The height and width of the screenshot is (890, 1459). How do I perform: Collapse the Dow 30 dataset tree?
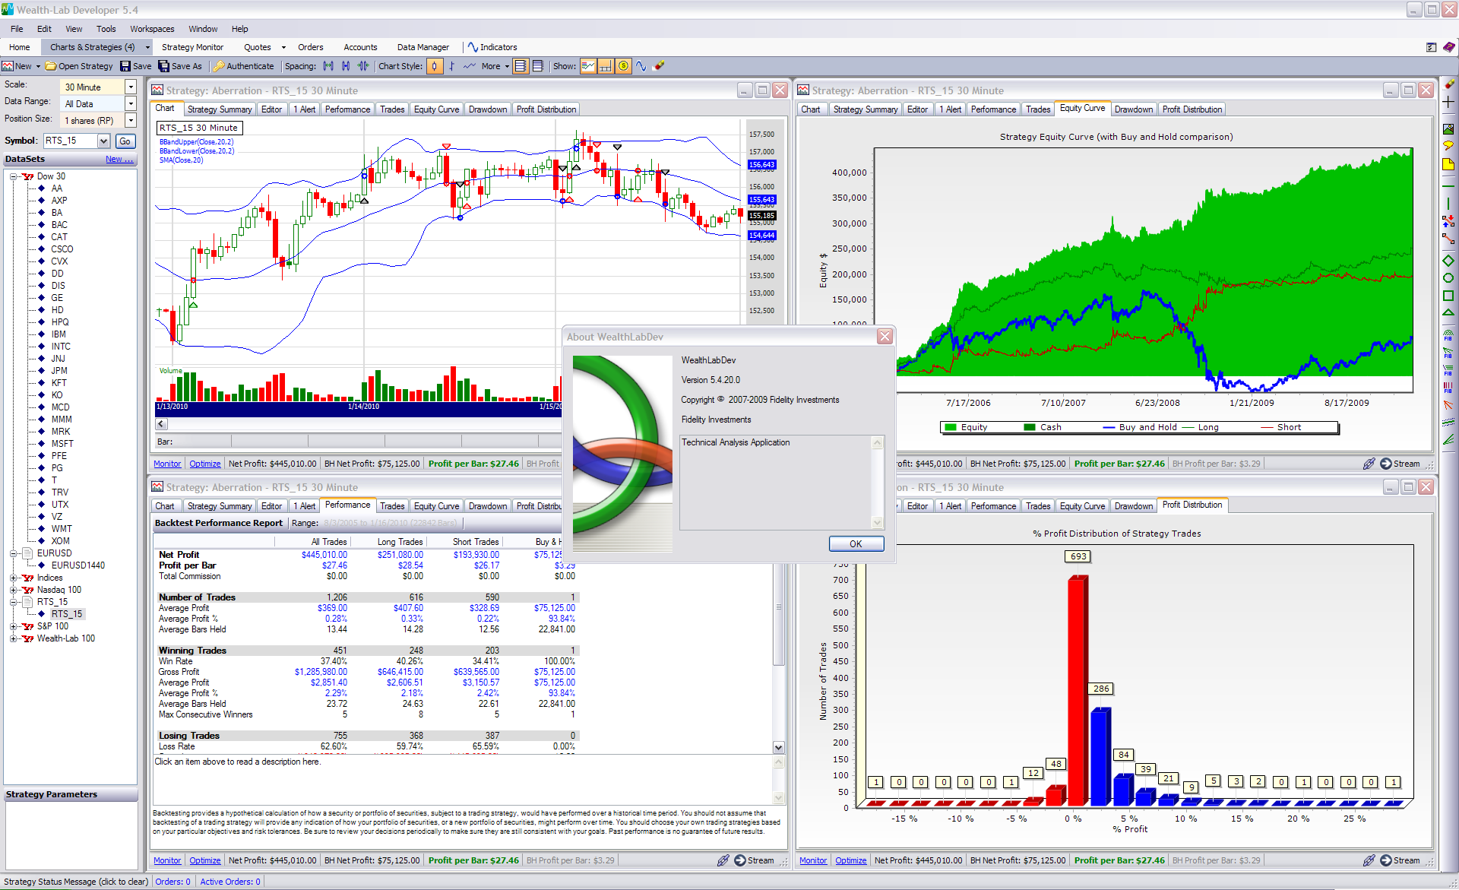[13, 176]
